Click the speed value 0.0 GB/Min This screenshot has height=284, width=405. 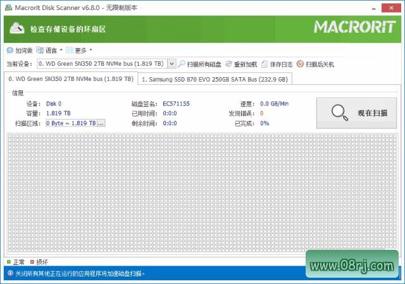(x=274, y=104)
